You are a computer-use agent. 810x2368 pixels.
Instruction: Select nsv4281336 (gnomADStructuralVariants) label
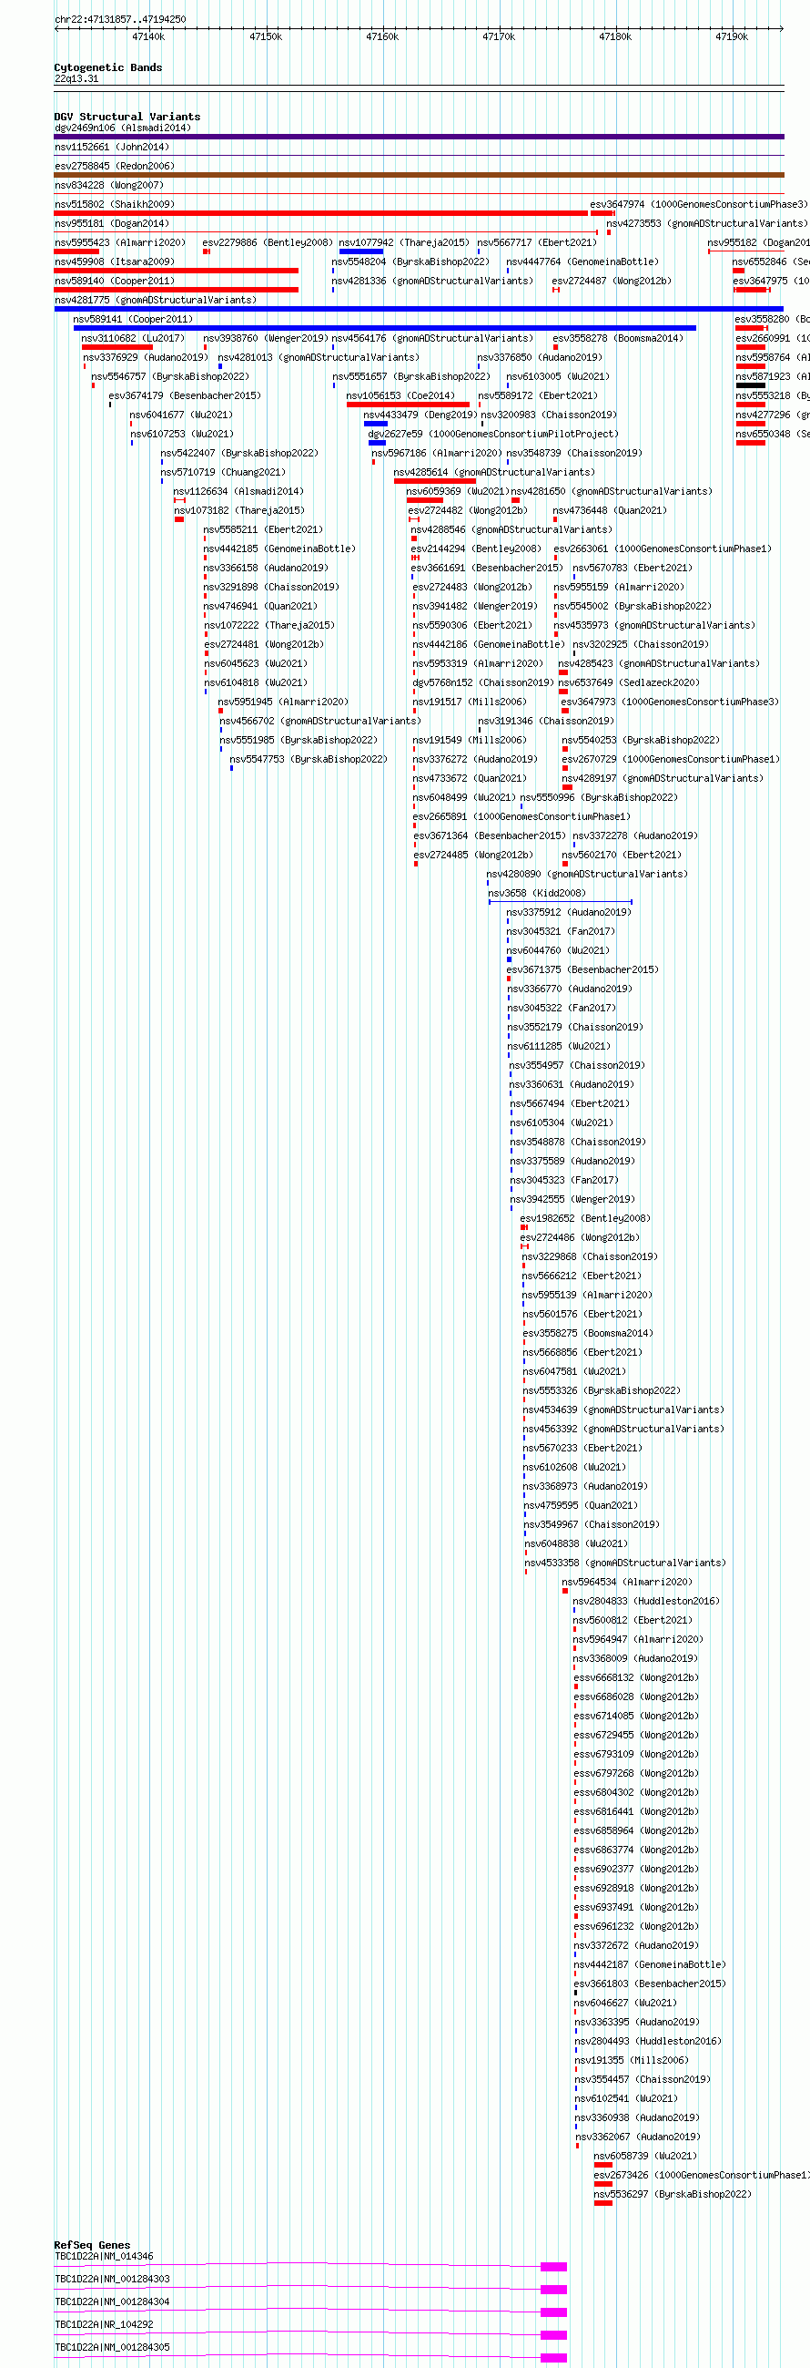coord(432,282)
